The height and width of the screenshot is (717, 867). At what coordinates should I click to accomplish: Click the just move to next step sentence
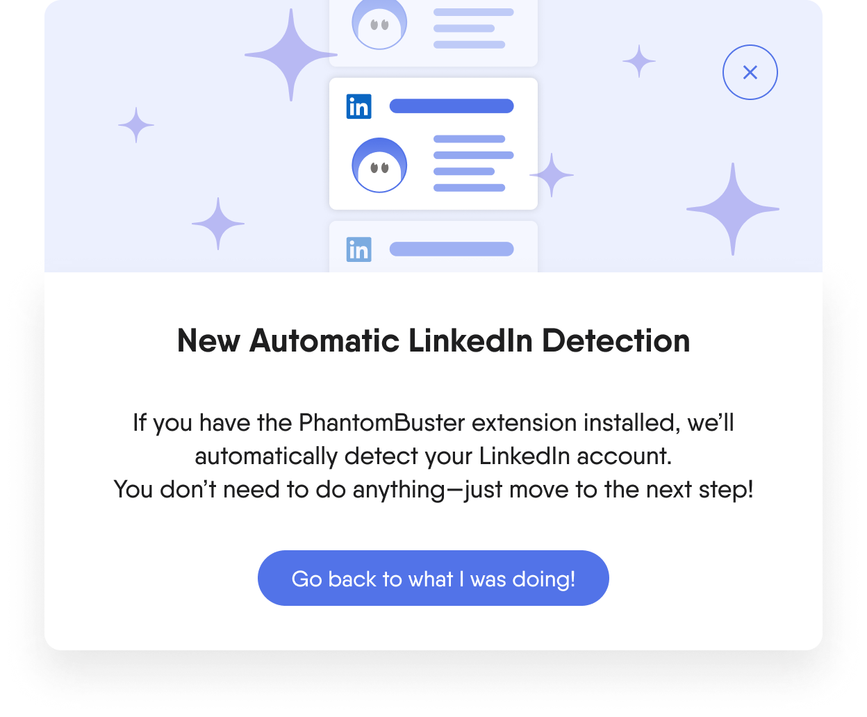[433, 489]
